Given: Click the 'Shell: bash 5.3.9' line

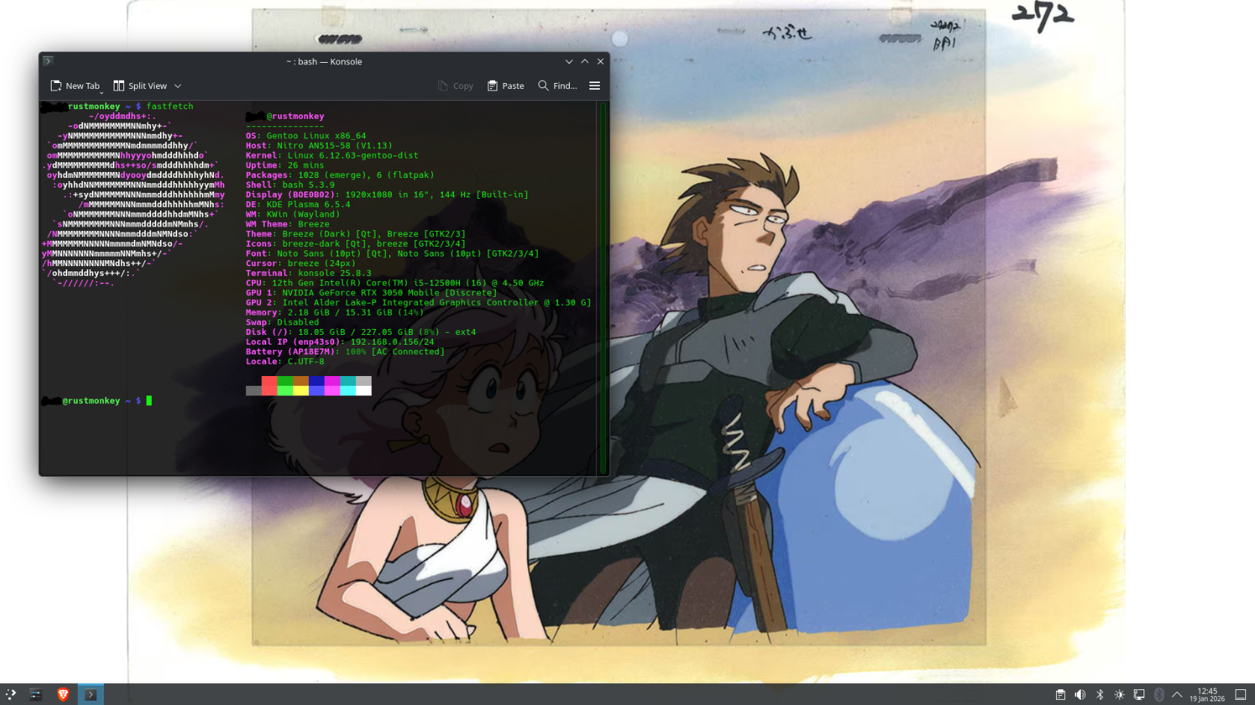Looking at the screenshot, I should point(290,185).
